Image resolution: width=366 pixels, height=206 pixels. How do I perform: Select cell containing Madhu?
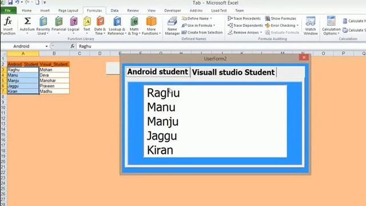pyautogui.click(x=54, y=91)
